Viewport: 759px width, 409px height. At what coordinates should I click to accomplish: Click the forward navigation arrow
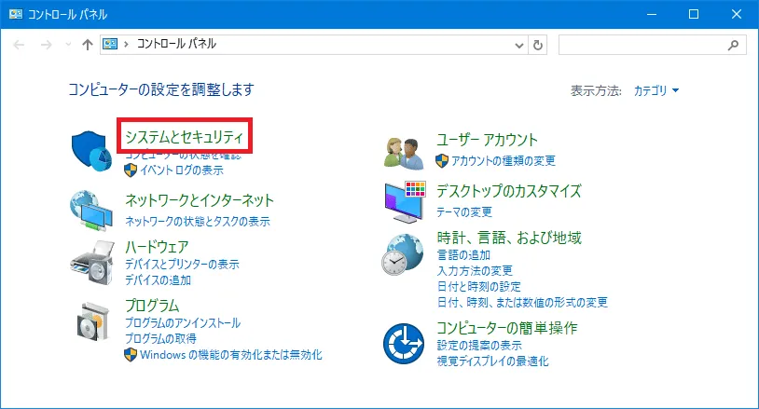click(46, 45)
